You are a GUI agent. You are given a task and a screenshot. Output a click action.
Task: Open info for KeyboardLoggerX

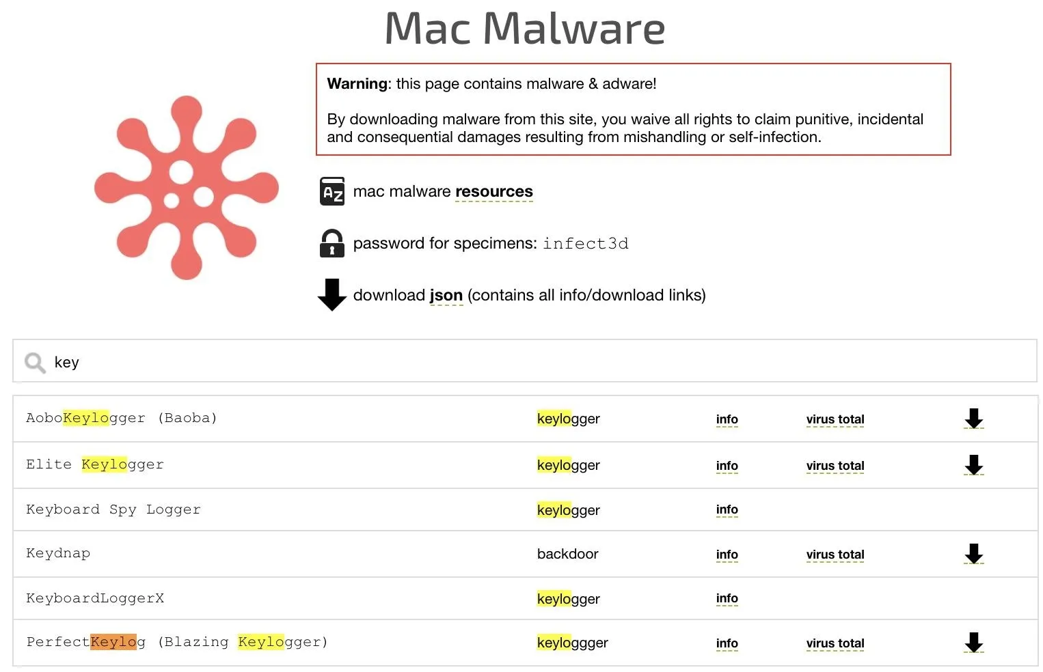[x=727, y=598]
